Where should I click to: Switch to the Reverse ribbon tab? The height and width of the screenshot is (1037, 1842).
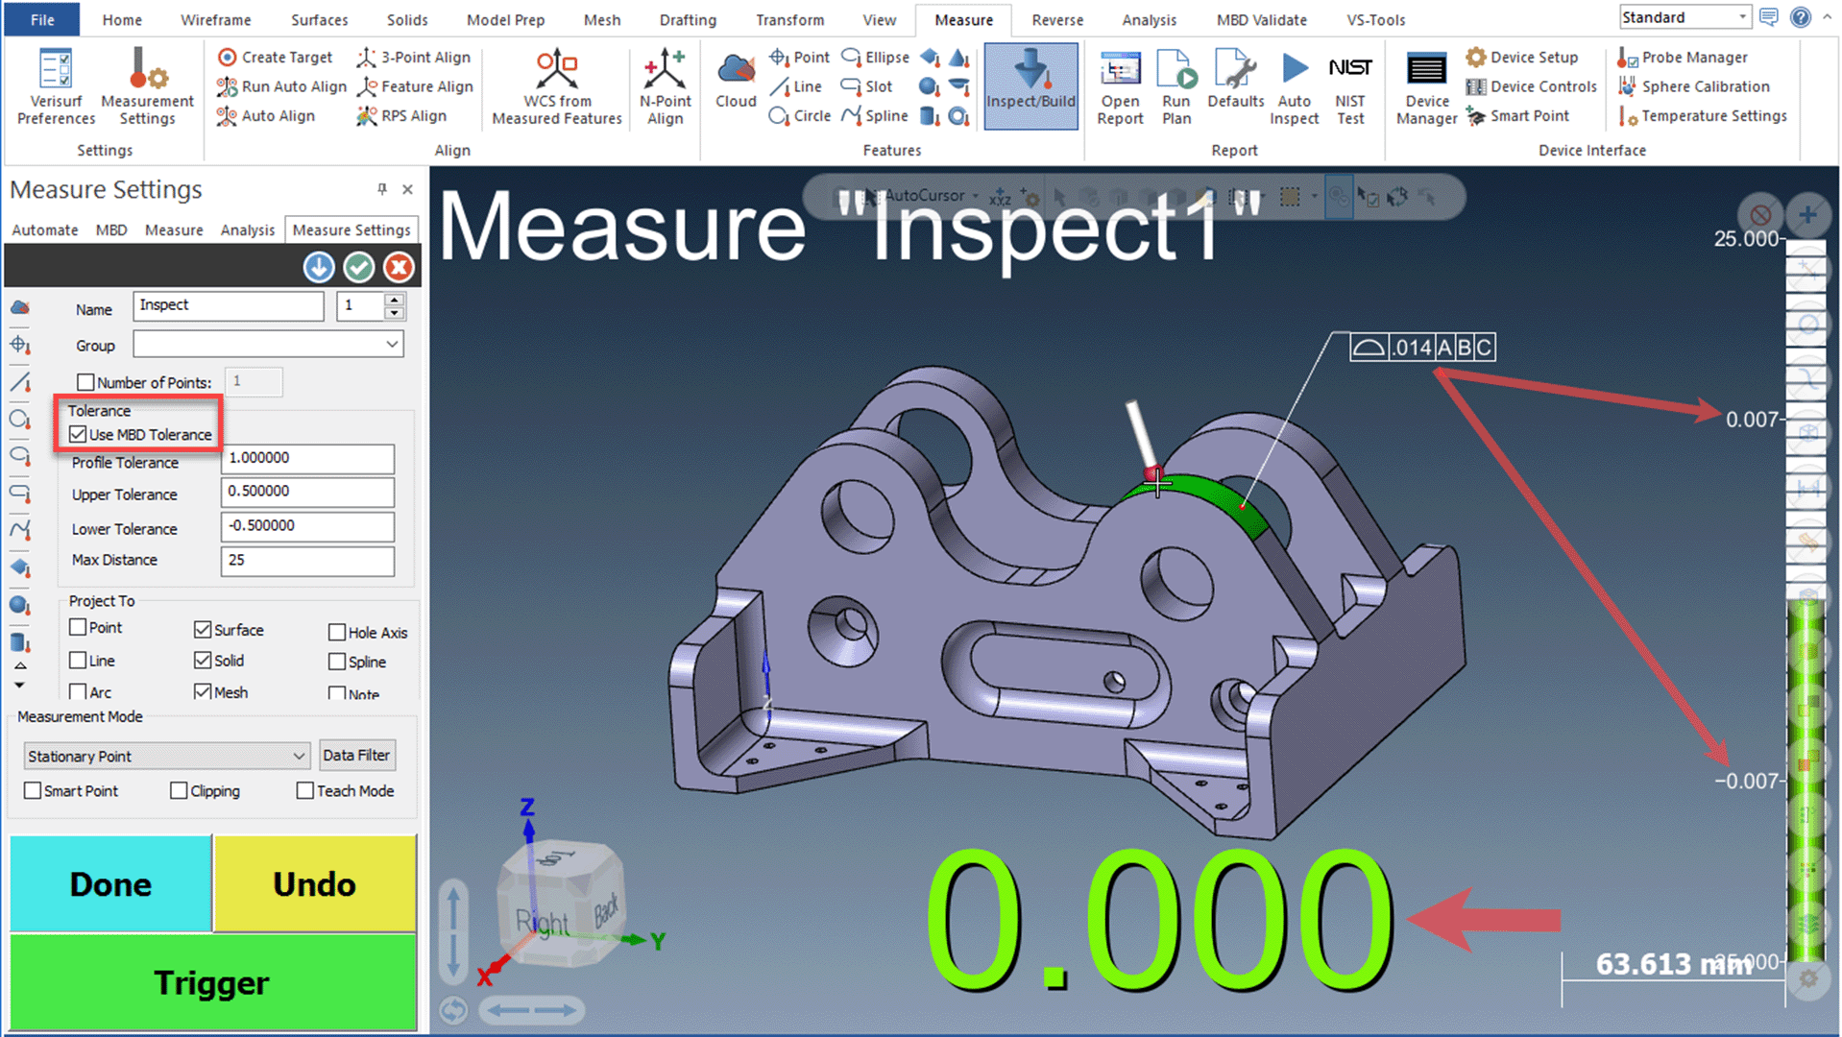1057,19
